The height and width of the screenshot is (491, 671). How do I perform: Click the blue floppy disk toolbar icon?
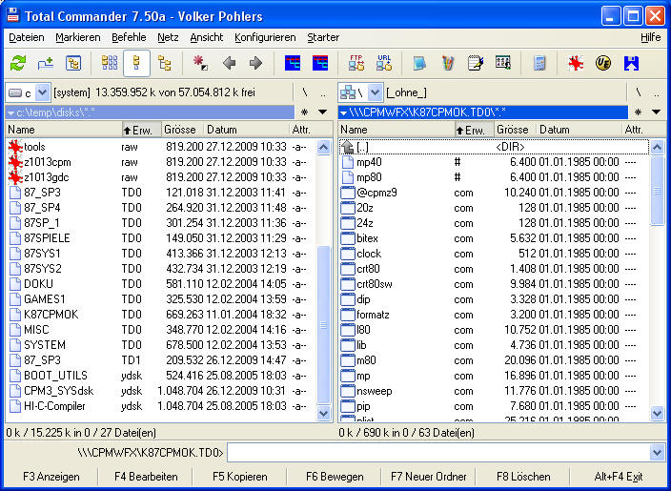coord(631,63)
